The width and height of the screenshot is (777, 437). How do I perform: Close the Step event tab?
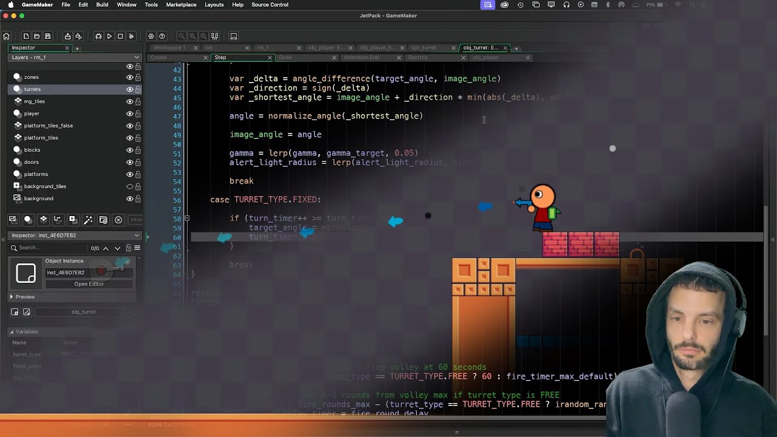(270, 58)
